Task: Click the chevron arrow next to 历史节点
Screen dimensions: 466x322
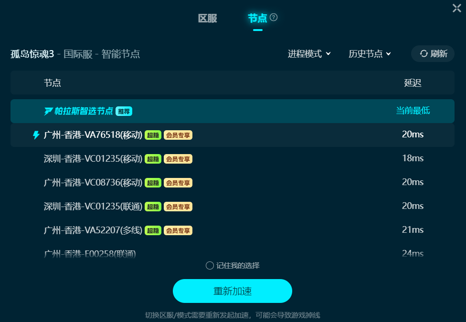Action: (389, 54)
